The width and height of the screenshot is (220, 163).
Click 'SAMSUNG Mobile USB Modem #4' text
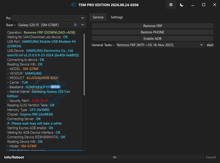(x=49, y=41)
